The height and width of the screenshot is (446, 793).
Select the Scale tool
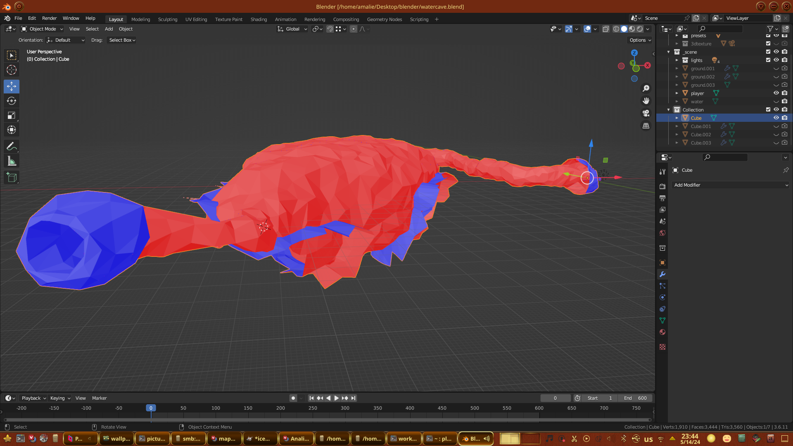(12, 116)
